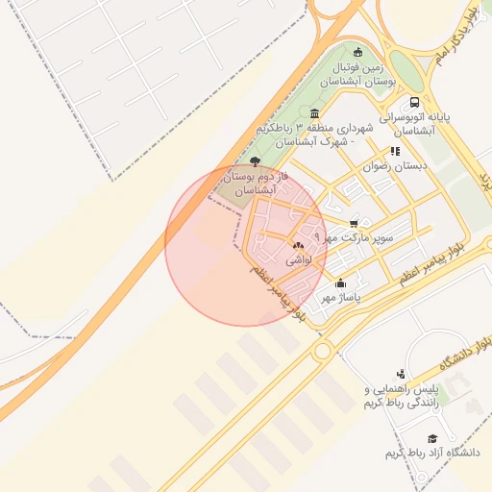Select the municipality building icon (شهرداری منطقه ۳)
Viewport: 492px width, 492px height.
[x=315, y=113]
